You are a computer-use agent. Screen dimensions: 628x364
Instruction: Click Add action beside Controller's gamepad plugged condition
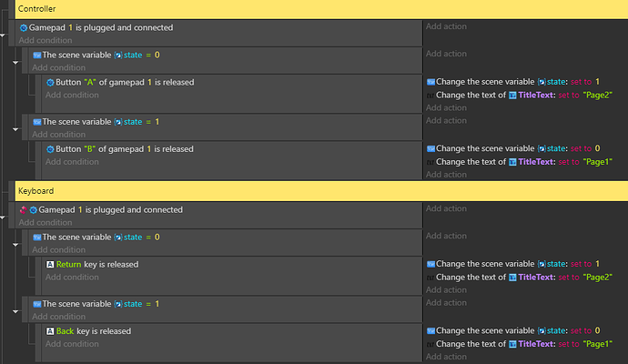point(446,28)
